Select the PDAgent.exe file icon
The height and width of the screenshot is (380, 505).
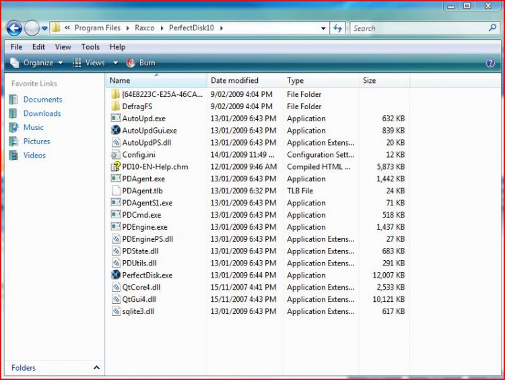pos(116,179)
